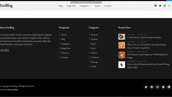This screenshot has width=172, height=97.
Task: Read 'How to Avoid Distraction' post title
Action: click(x=148, y=66)
